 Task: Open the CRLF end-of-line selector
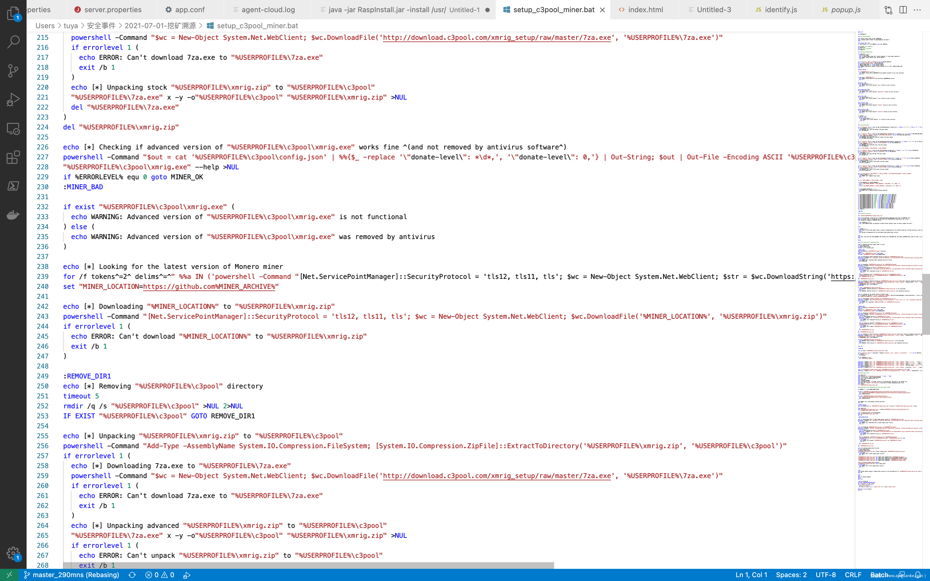tap(853, 575)
